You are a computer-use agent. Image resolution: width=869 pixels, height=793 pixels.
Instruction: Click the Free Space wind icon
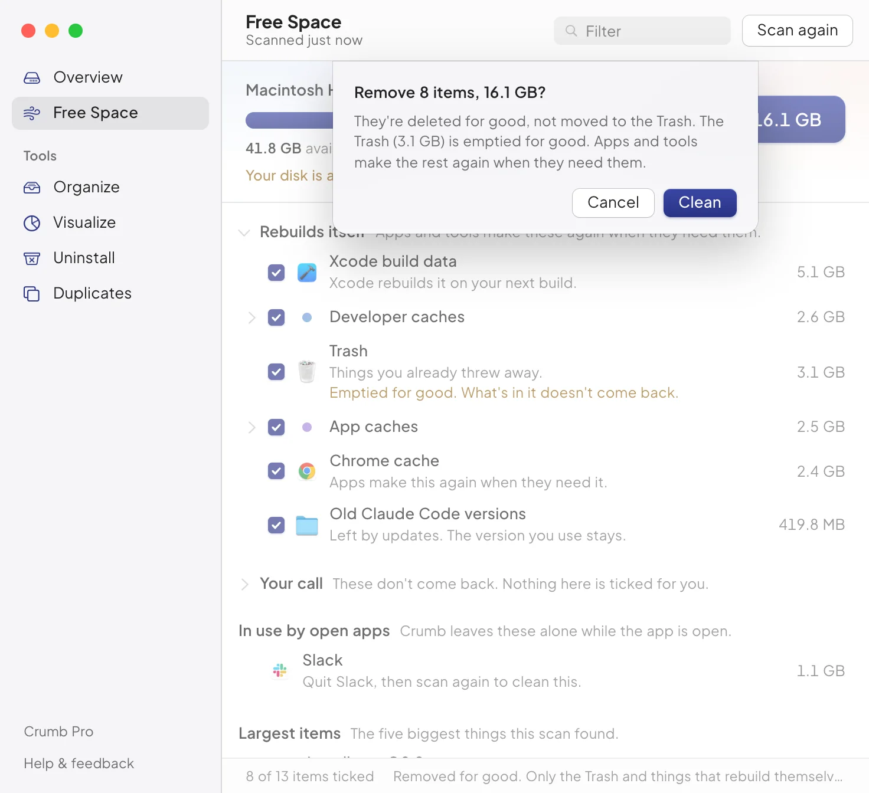32,113
